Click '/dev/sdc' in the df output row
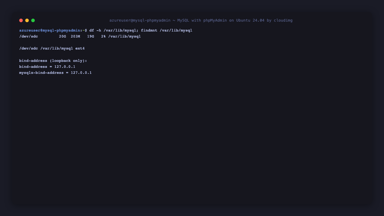The width and height of the screenshot is (384, 216). [28, 37]
